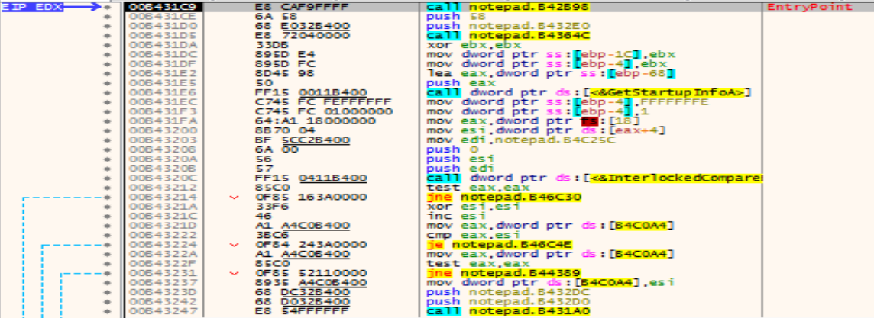874x318 pixels.
Task: Select the lea eax [ebp-68] instruction
Action: (551, 73)
